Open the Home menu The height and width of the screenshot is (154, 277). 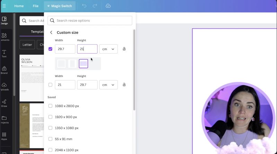click(x=19, y=6)
